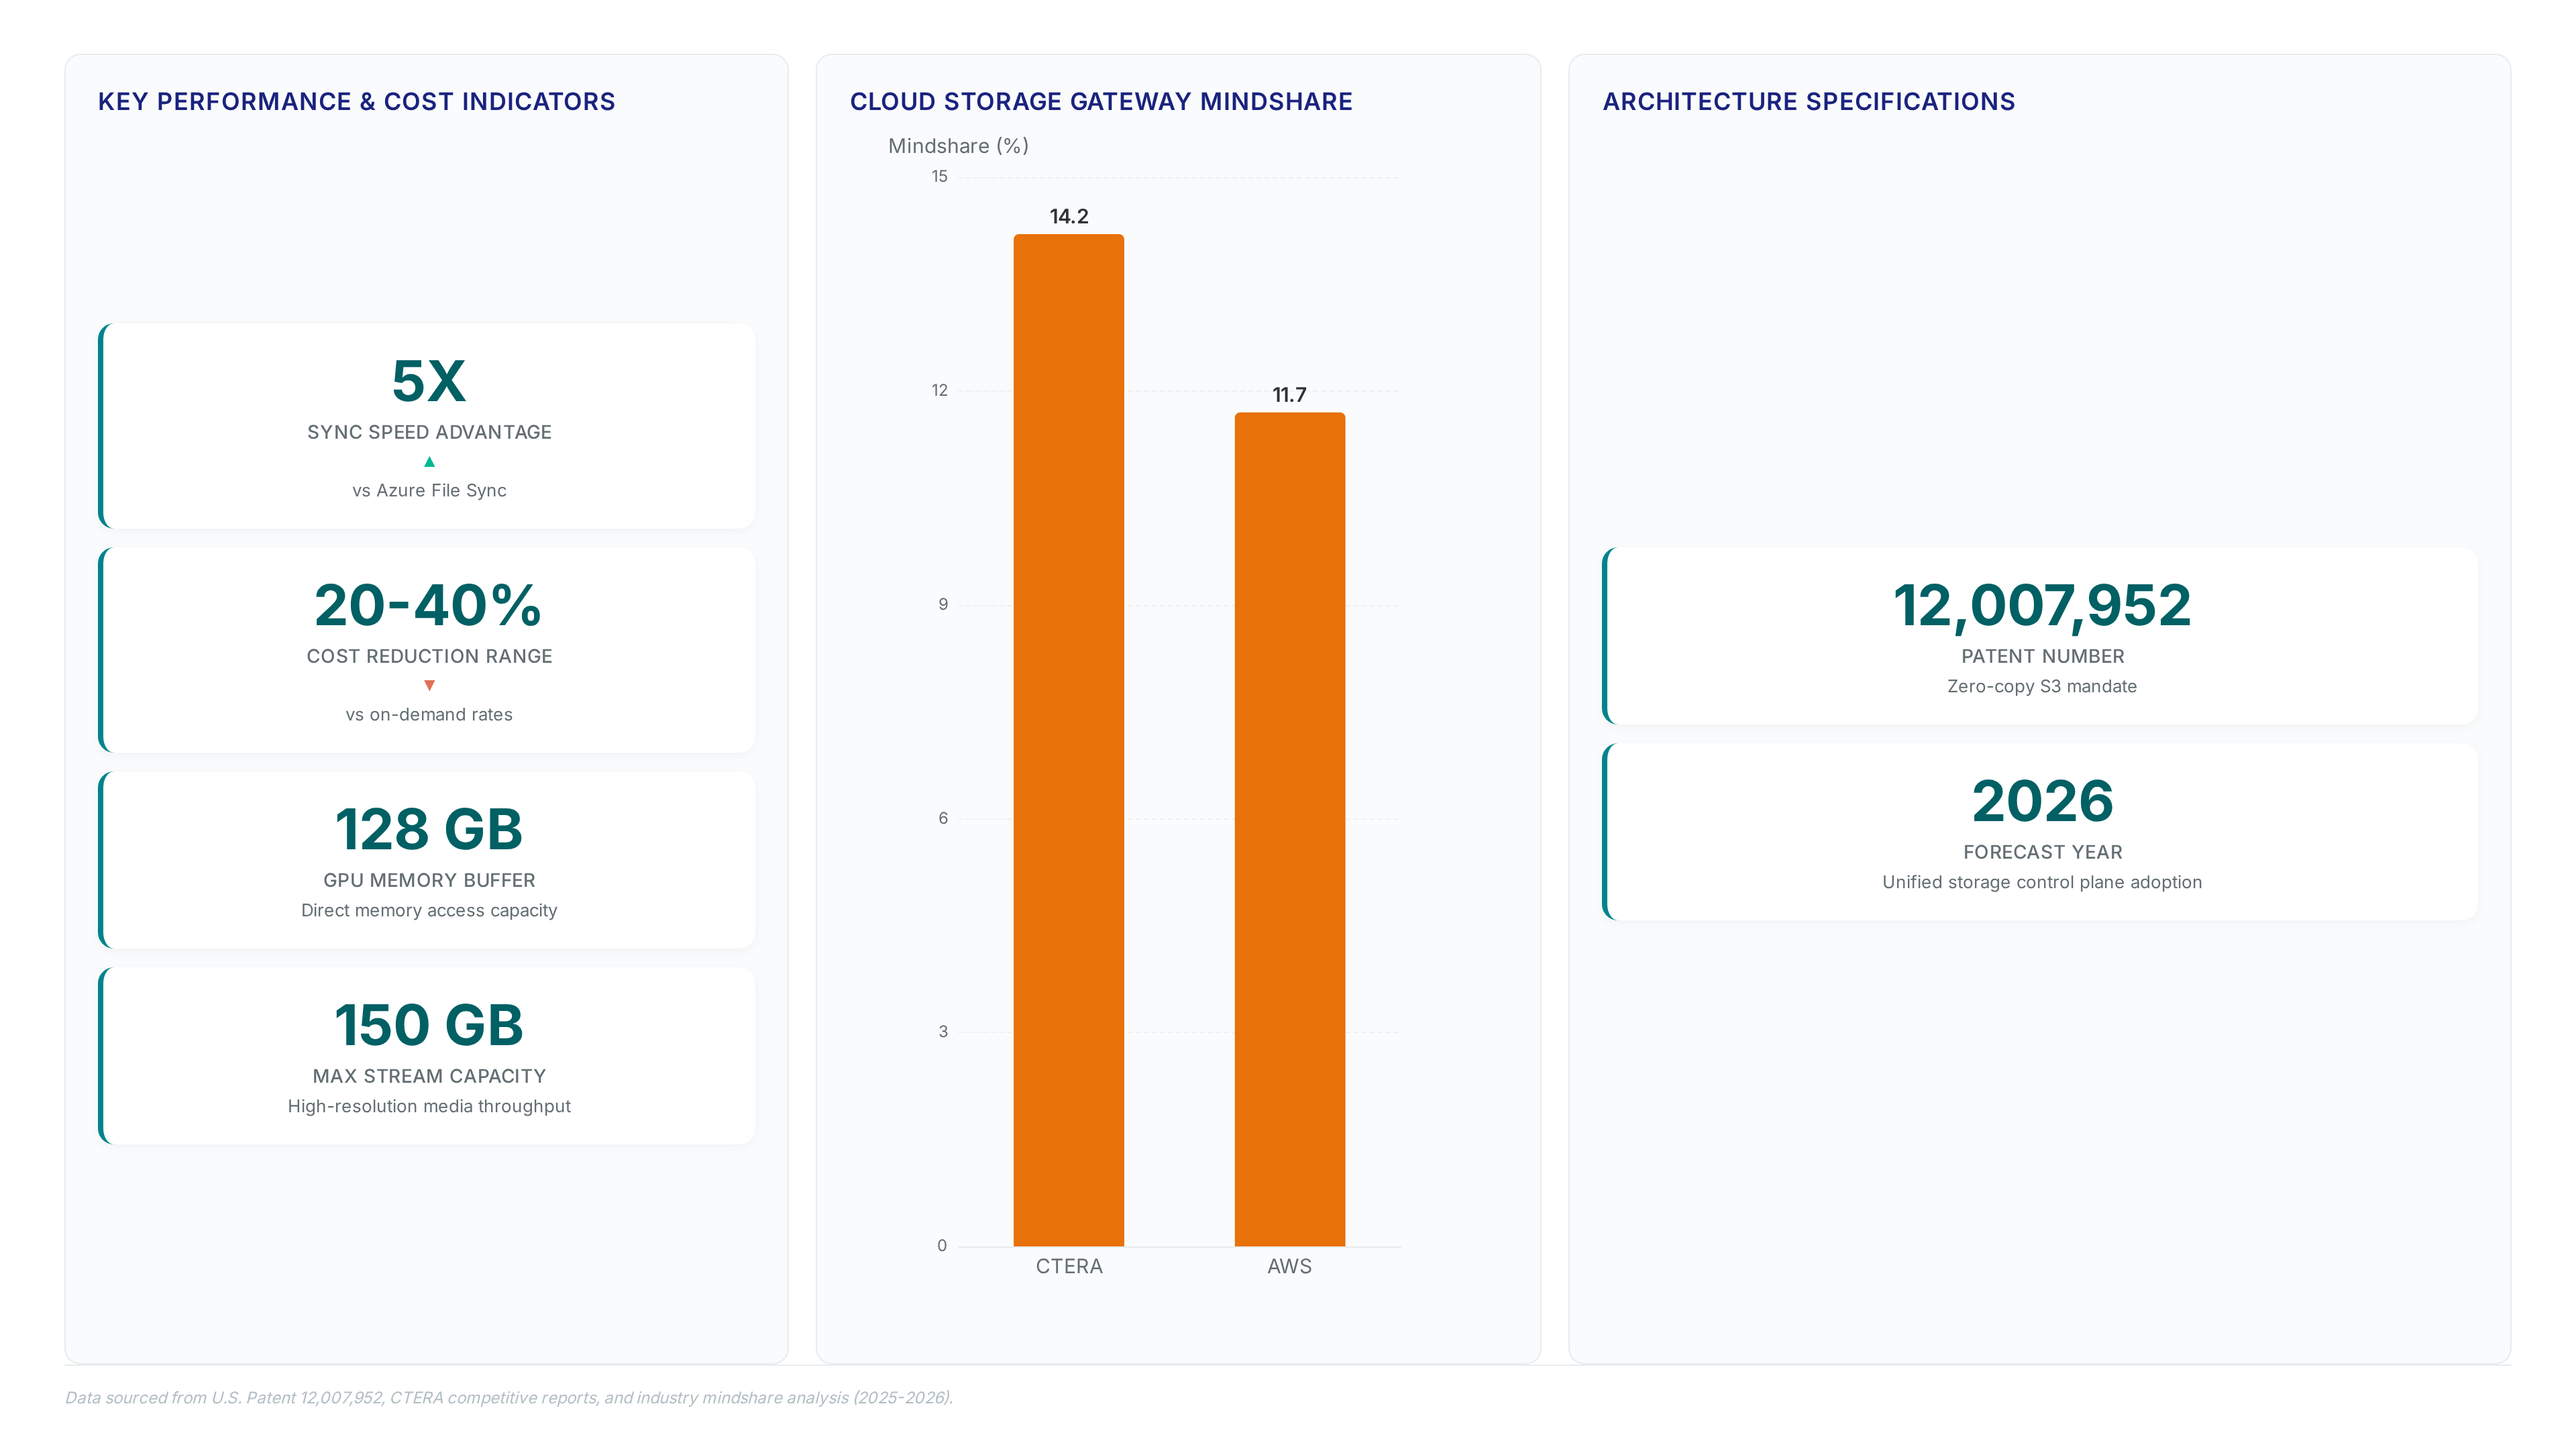Click the 20-40% cost reduction value
2576x1449 pixels.
(429, 605)
